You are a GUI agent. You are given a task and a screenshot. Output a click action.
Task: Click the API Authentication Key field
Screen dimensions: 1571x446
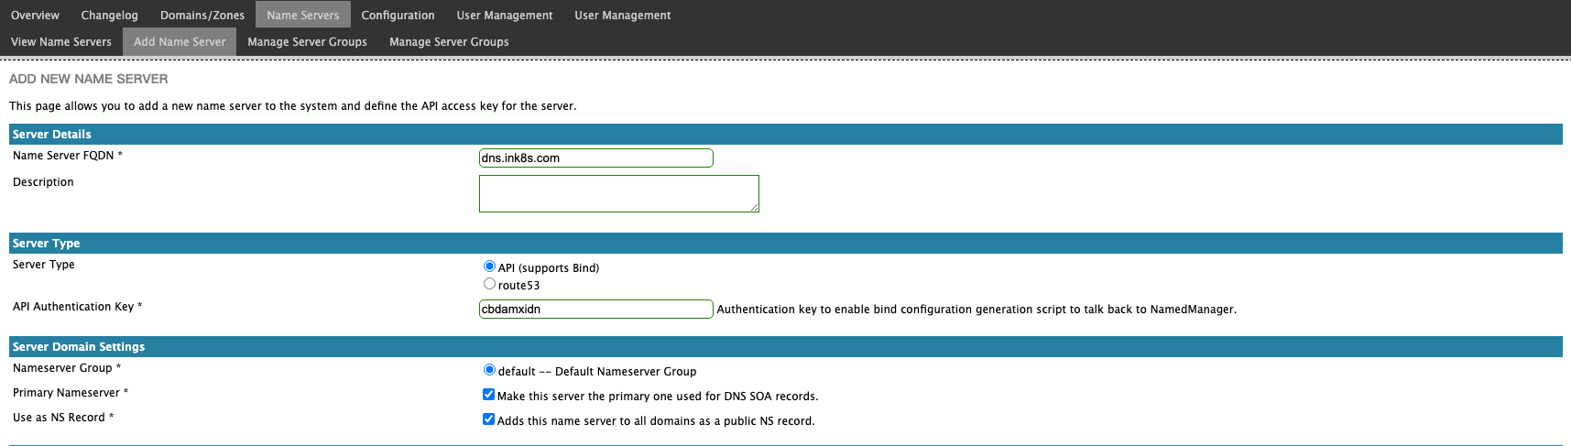[x=595, y=309]
